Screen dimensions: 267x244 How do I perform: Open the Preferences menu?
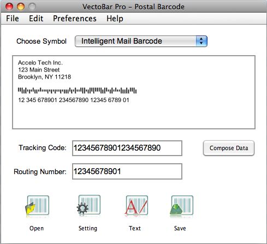point(75,19)
